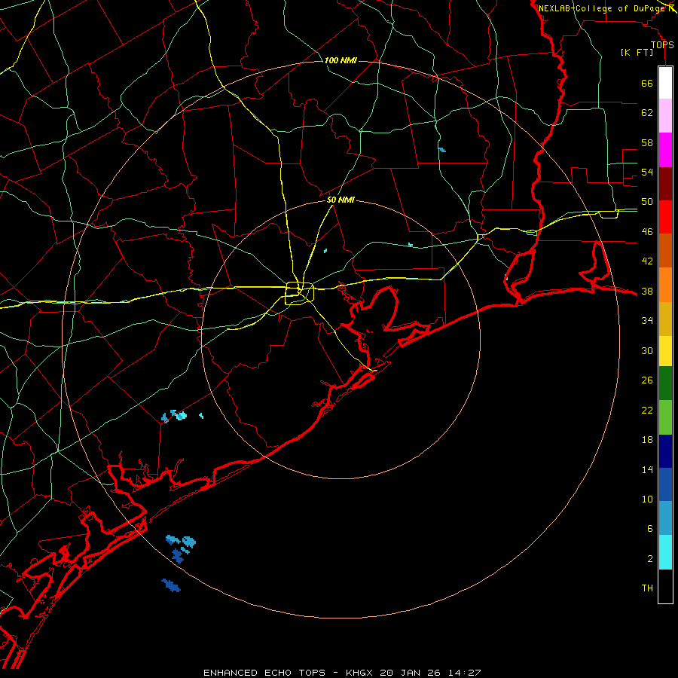Click the white 66 kft color swatch
This screenshot has height=678, width=678.
click(x=665, y=83)
